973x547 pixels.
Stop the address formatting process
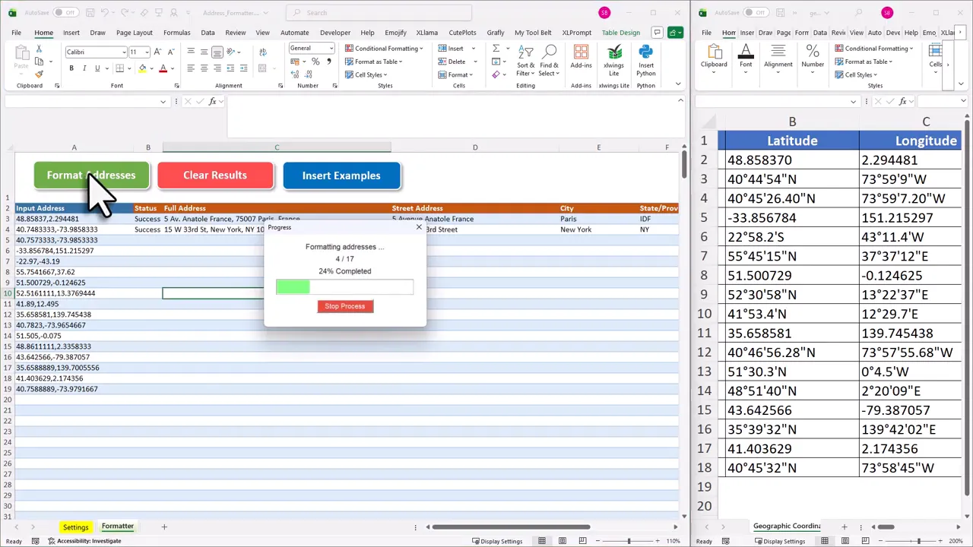coord(344,305)
